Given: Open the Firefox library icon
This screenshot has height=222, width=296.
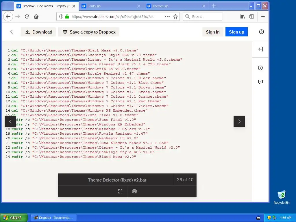Looking at the screenshot, I should tap(243, 16).
